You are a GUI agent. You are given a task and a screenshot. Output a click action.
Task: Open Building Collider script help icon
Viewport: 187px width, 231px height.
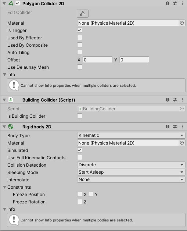(x=168, y=100)
